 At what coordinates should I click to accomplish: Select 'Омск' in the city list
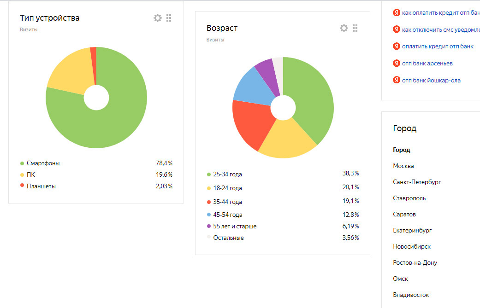pos(400,279)
